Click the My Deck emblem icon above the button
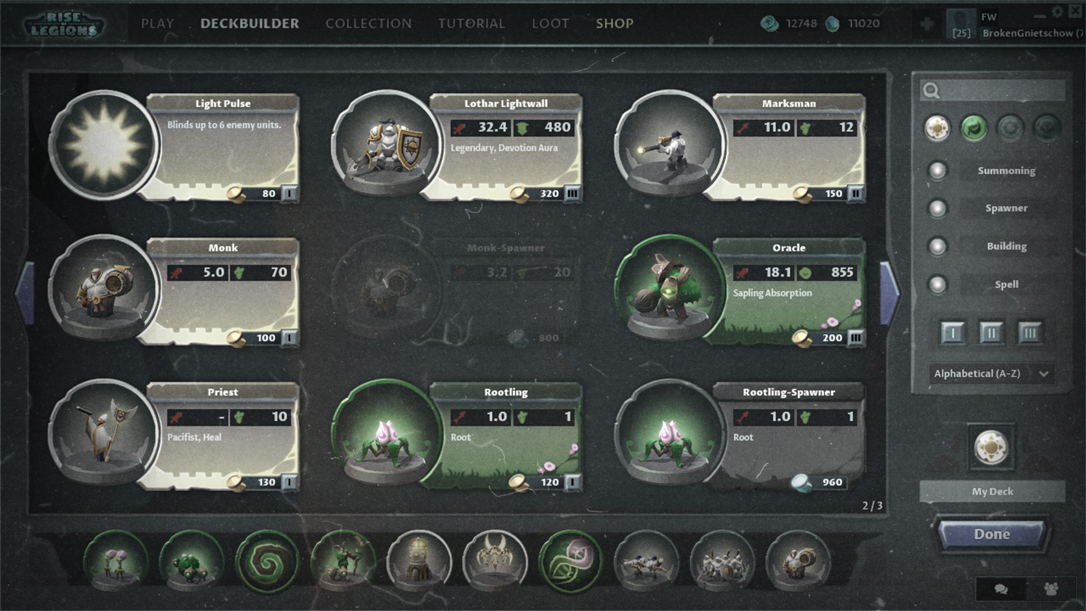This screenshot has width=1086, height=611. pyautogui.click(x=991, y=447)
